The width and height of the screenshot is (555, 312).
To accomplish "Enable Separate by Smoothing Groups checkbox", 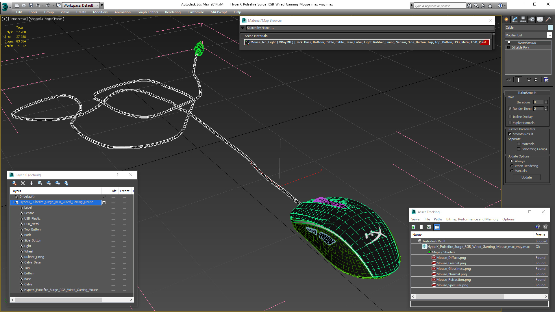I will click(519, 149).
